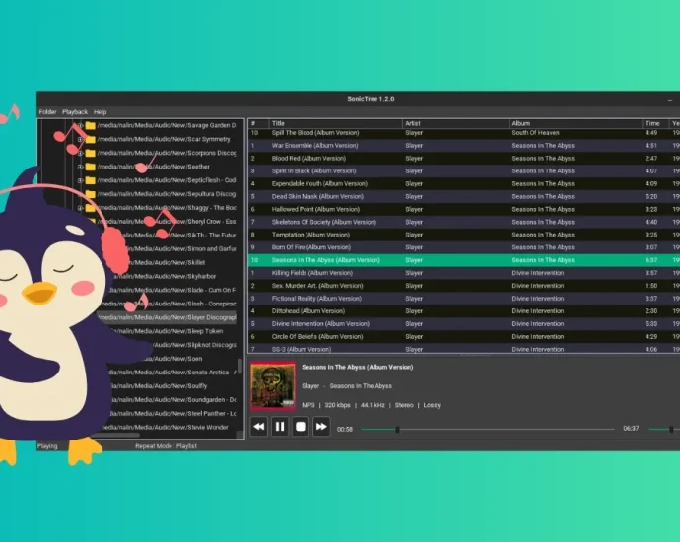This screenshot has width=680, height=542.
Task: Pause the current track
Action: click(x=280, y=427)
